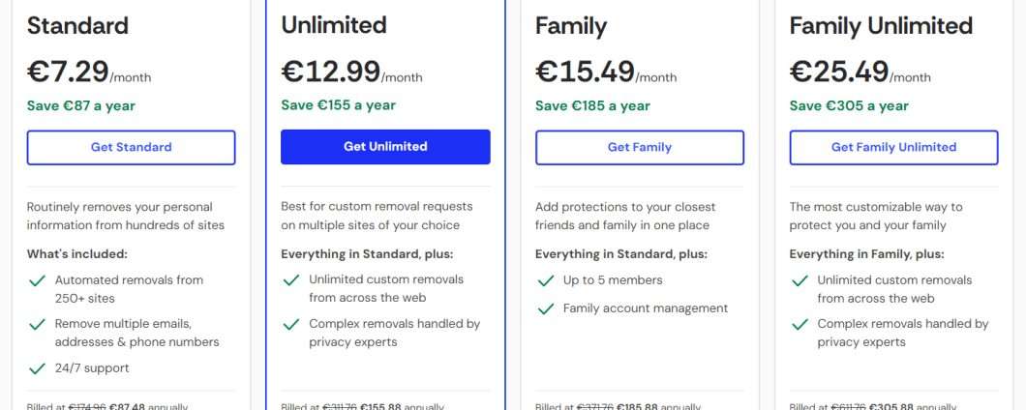Click Standard plan's What's included heading
The height and width of the screenshot is (410, 1026).
[x=77, y=254]
